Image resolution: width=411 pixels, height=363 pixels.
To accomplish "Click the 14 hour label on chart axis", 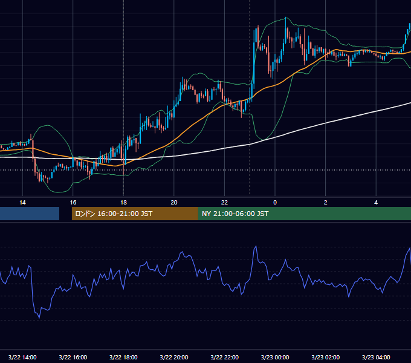I will point(22,202).
